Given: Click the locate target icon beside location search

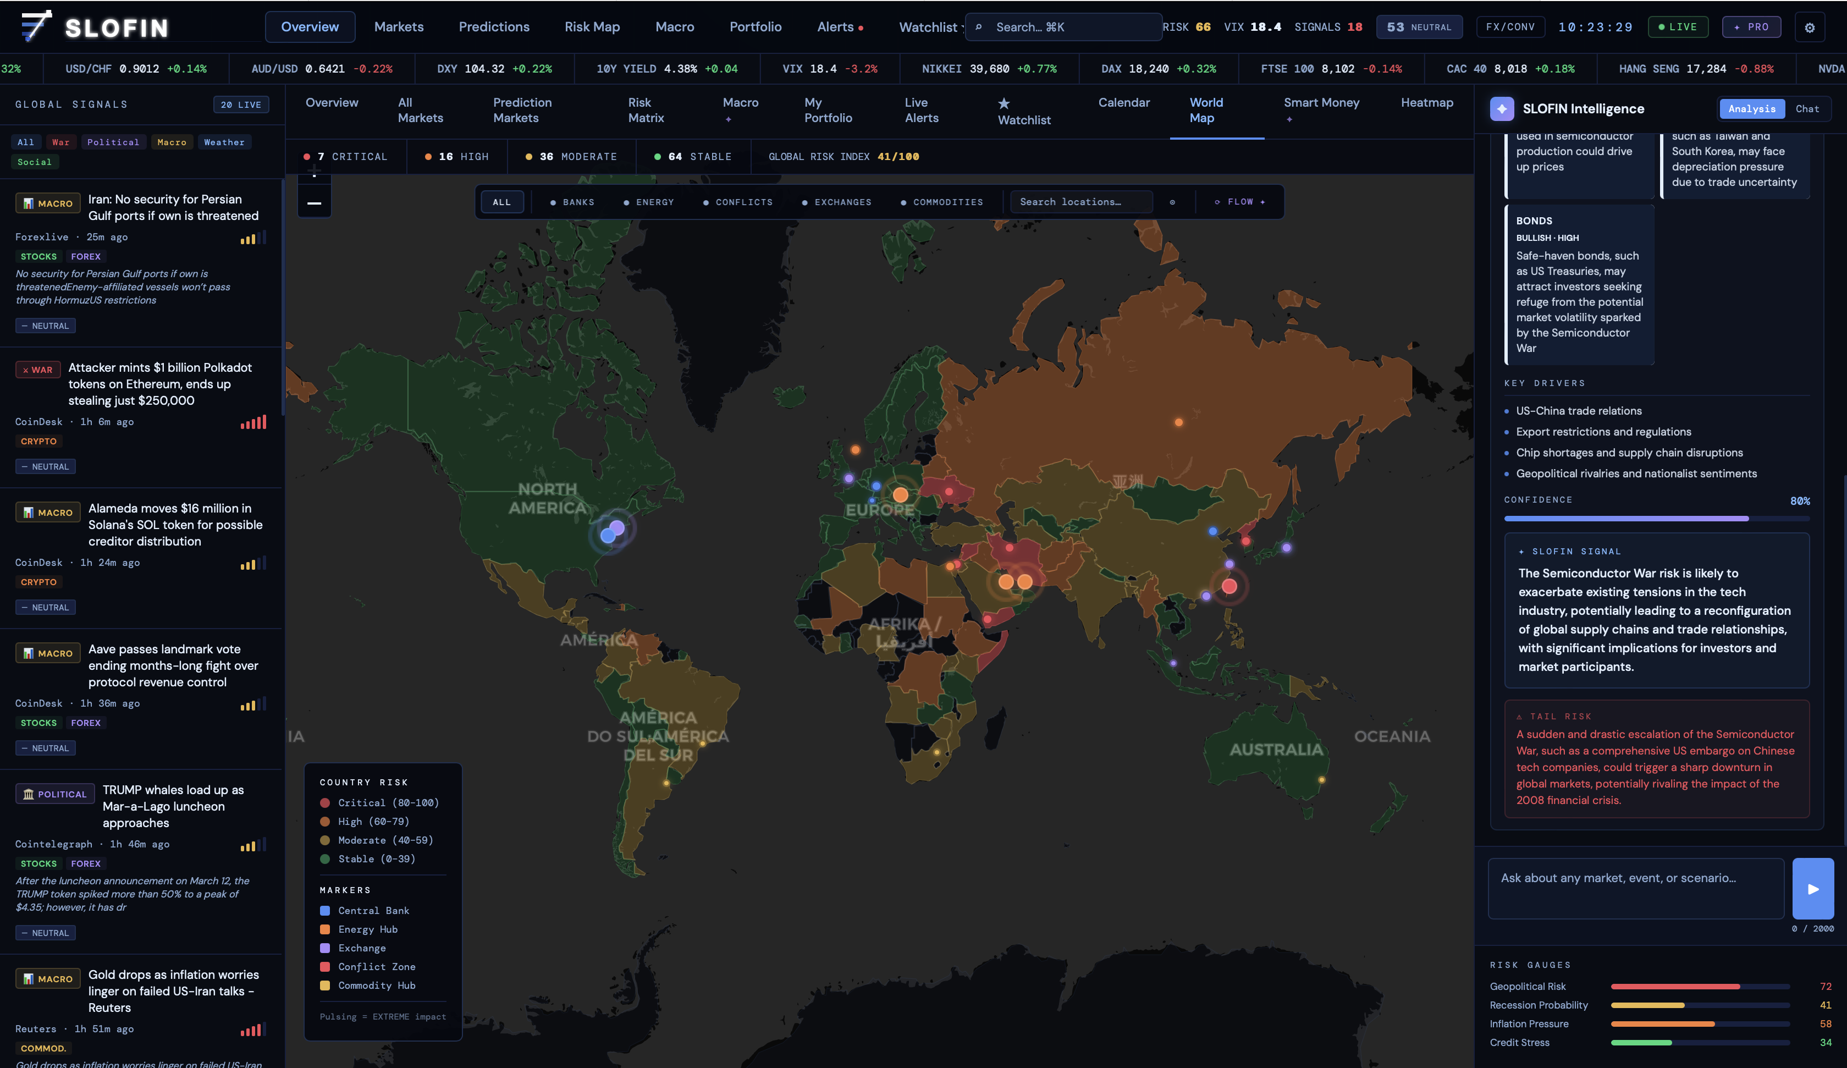Looking at the screenshot, I should tap(1172, 202).
